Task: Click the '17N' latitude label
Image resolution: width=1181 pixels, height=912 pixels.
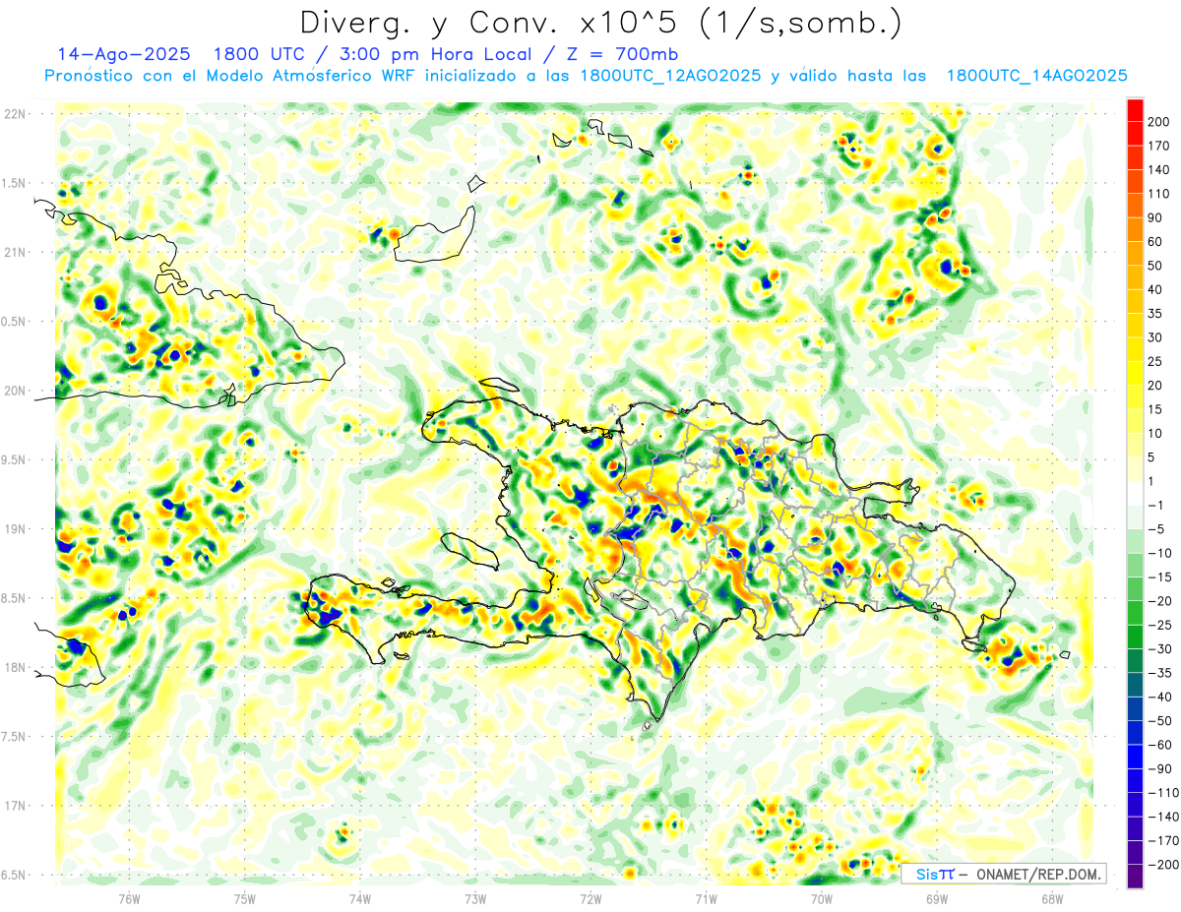Action: pos(15,806)
